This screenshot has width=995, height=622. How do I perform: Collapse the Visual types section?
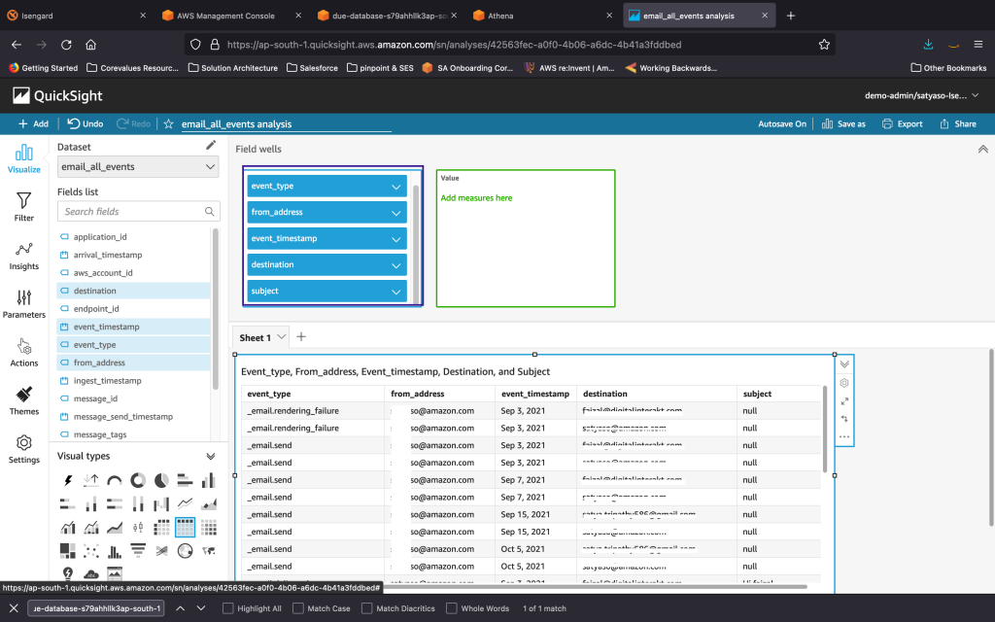point(211,456)
